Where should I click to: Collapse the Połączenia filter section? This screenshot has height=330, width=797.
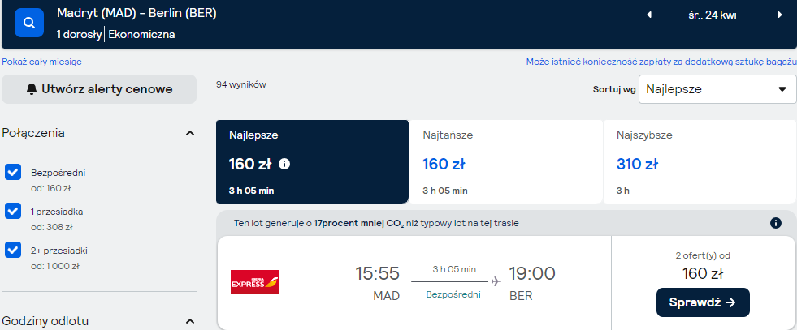tap(190, 133)
